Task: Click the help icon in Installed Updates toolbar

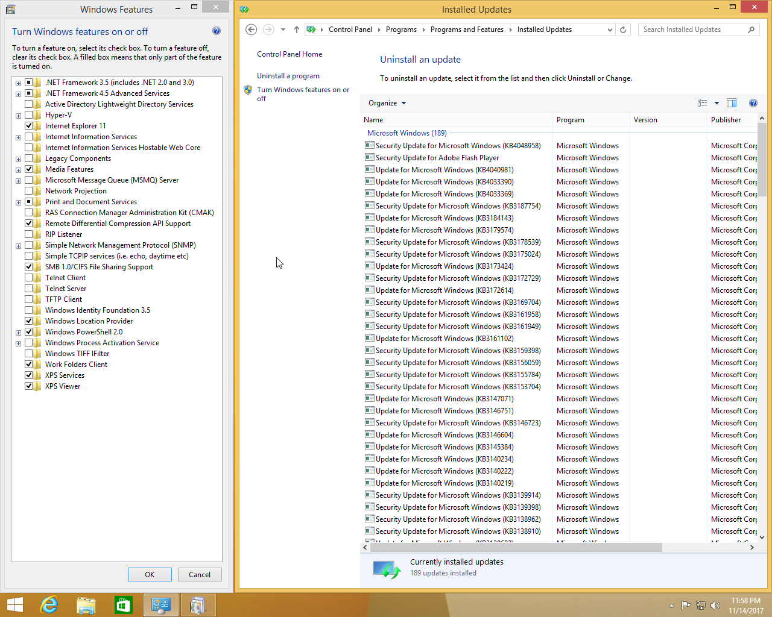Action: pyautogui.click(x=753, y=103)
